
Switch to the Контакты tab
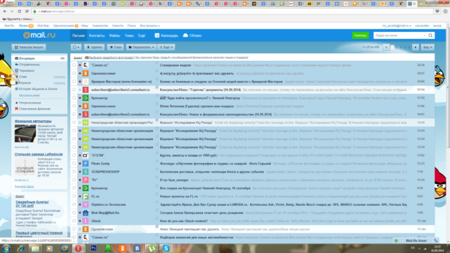tap(96, 36)
